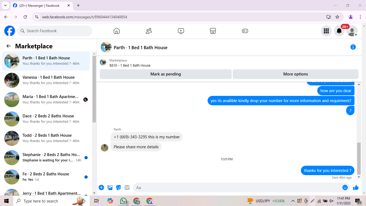Click the message thread scrollbar thumb
This screenshot has height=206, width=366.
click(359, 158)
